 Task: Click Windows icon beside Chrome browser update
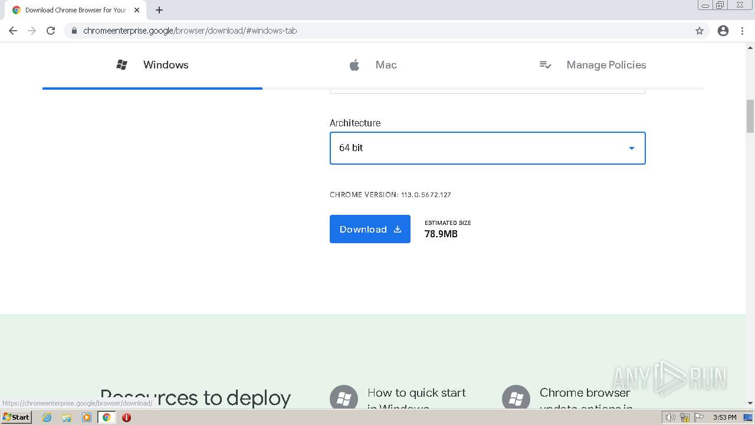[516, 398]
